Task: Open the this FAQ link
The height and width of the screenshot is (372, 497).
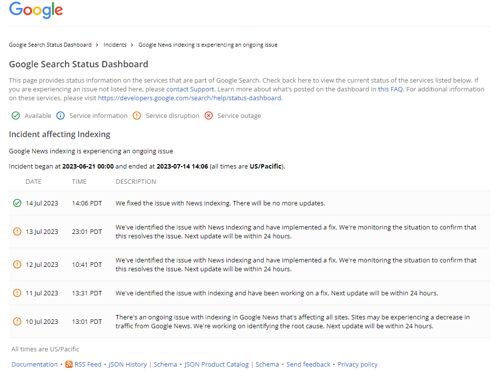Action: [391, 89]
